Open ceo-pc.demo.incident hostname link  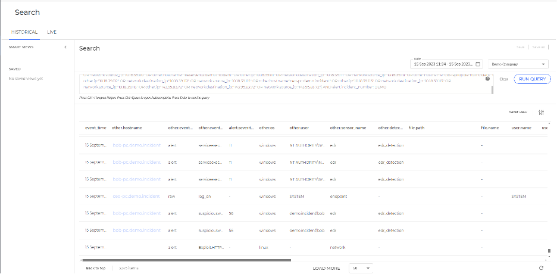(x=136, y=196)
